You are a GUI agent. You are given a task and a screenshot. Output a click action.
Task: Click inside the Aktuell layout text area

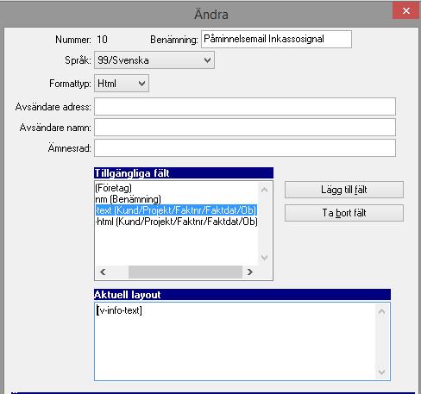(x=236, y=341)
